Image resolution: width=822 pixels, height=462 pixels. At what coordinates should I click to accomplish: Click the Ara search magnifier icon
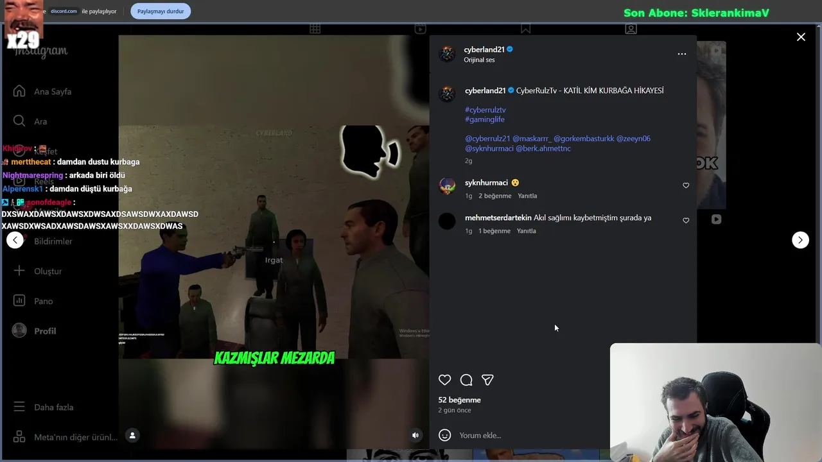coord(19,121)
